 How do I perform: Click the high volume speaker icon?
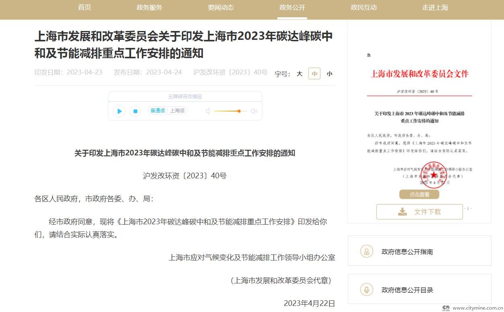(254, 111)
